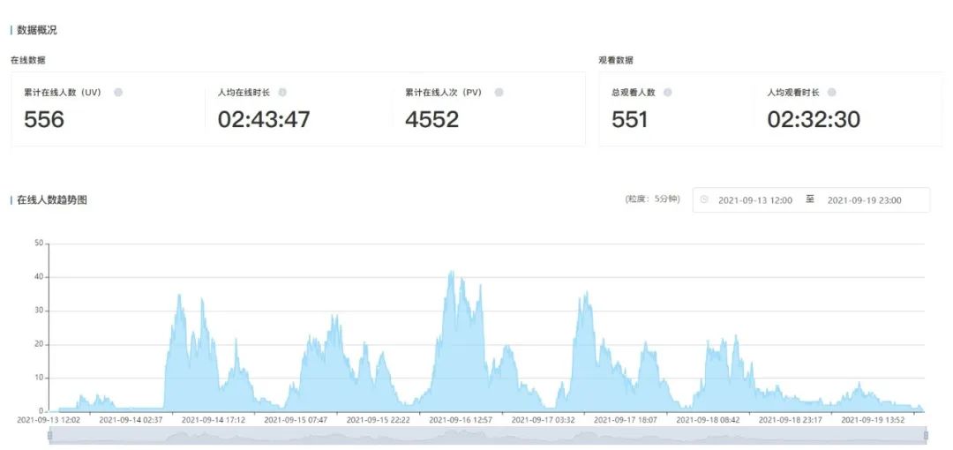Click the clock icon in date range picker
Viewport: 953px width, 450px height.
tap(704, 200)
